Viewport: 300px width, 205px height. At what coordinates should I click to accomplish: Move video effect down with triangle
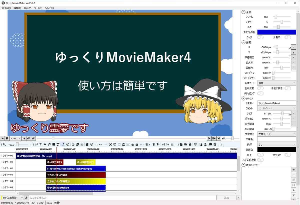(294, 195)
